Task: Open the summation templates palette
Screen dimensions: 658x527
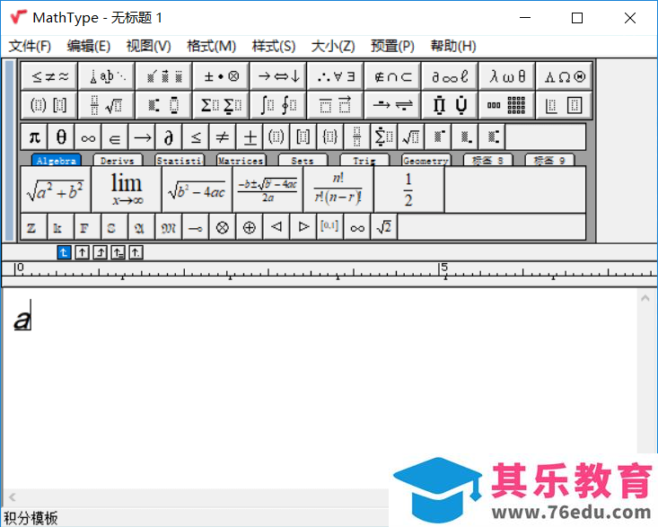Action: click(x=221, y=105)
